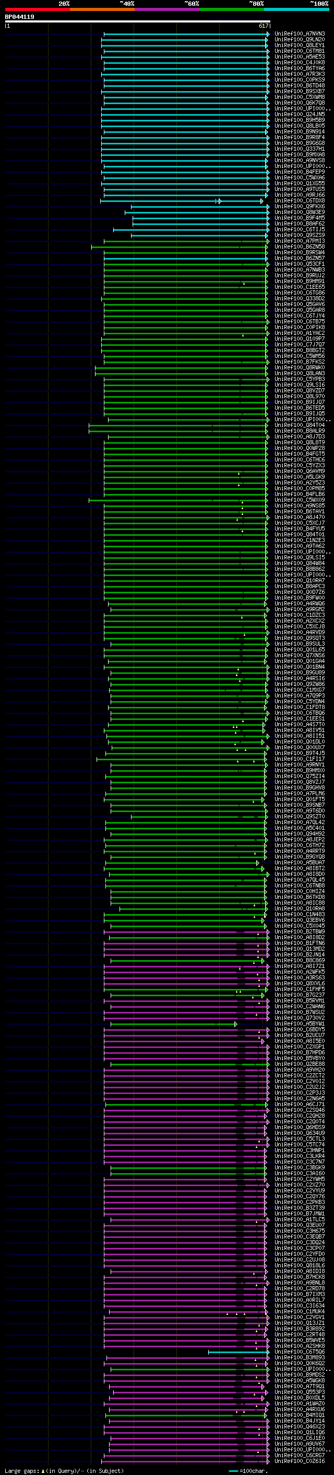This screenshot has width=334, height=1475.
Task: Select the UniRef100_C0Z6I6 label
Action: coord(299,1461)
